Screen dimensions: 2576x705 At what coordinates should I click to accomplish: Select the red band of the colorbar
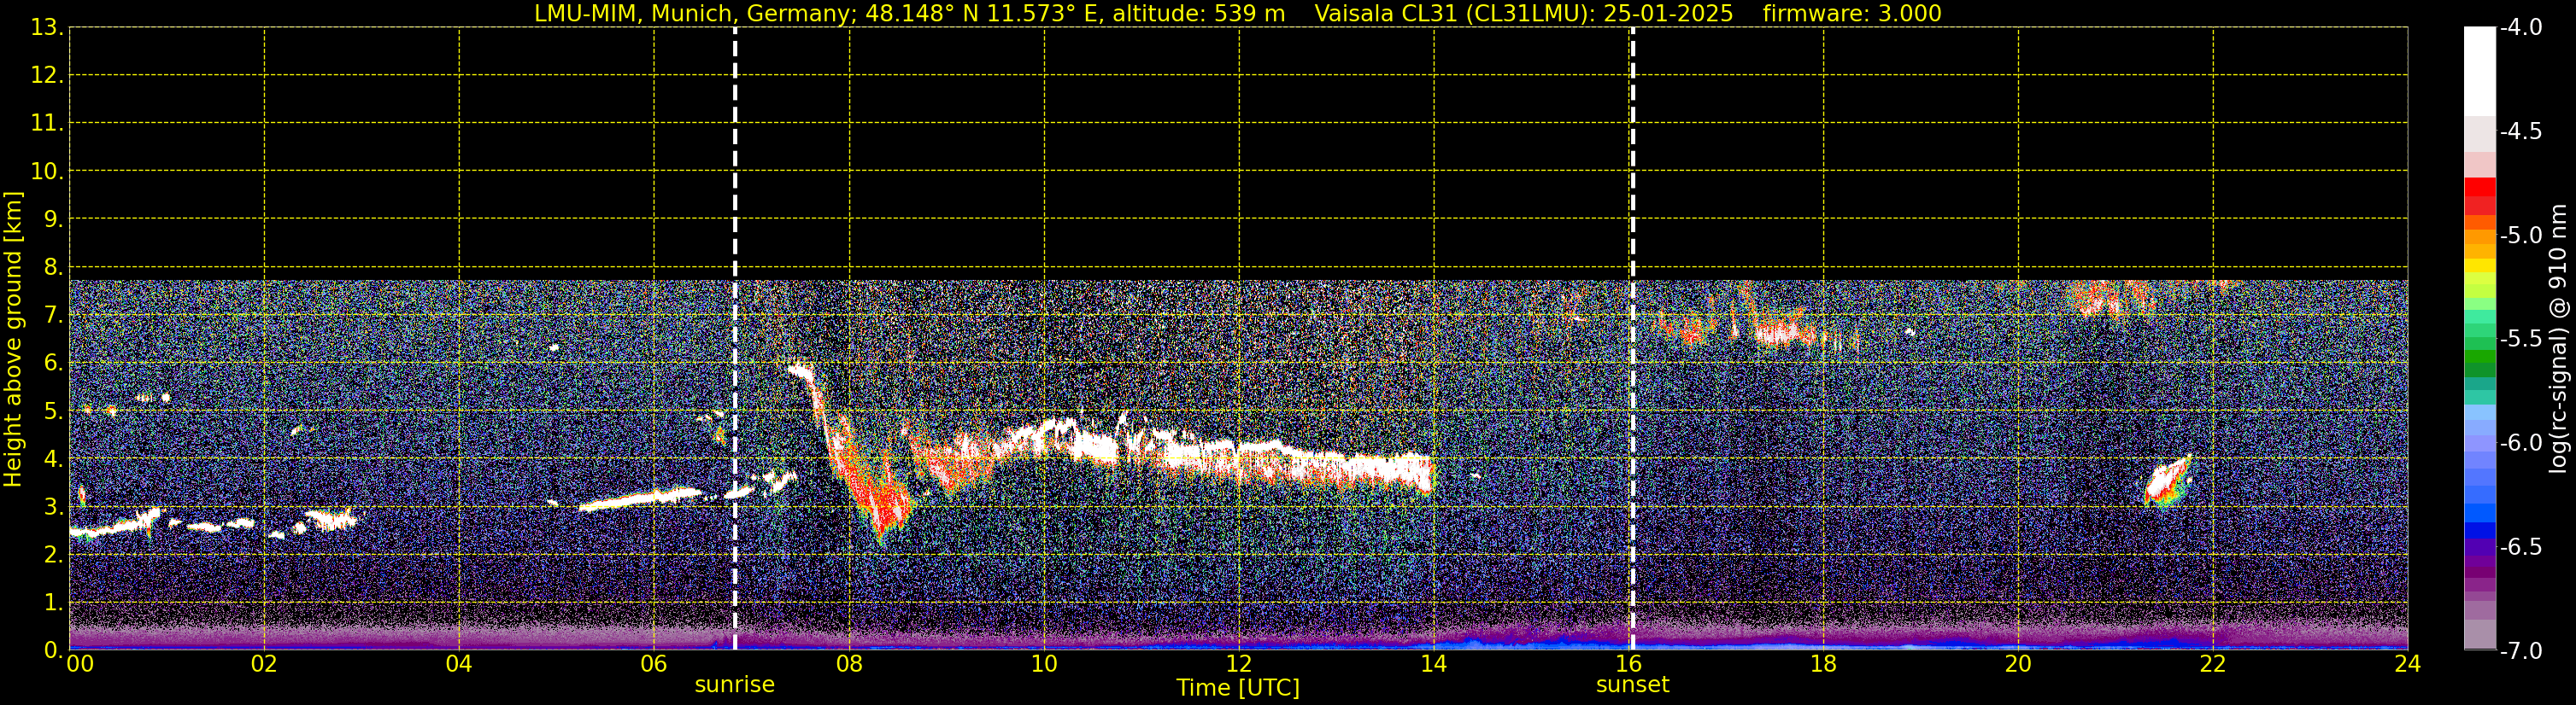click(2479, 187)
